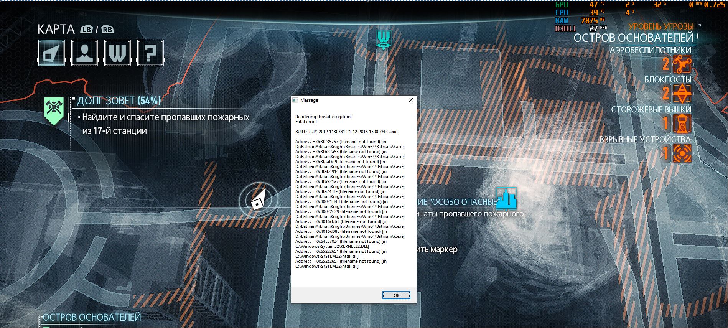Select the firefighter mission shield icon

click(x=54, y=111)
